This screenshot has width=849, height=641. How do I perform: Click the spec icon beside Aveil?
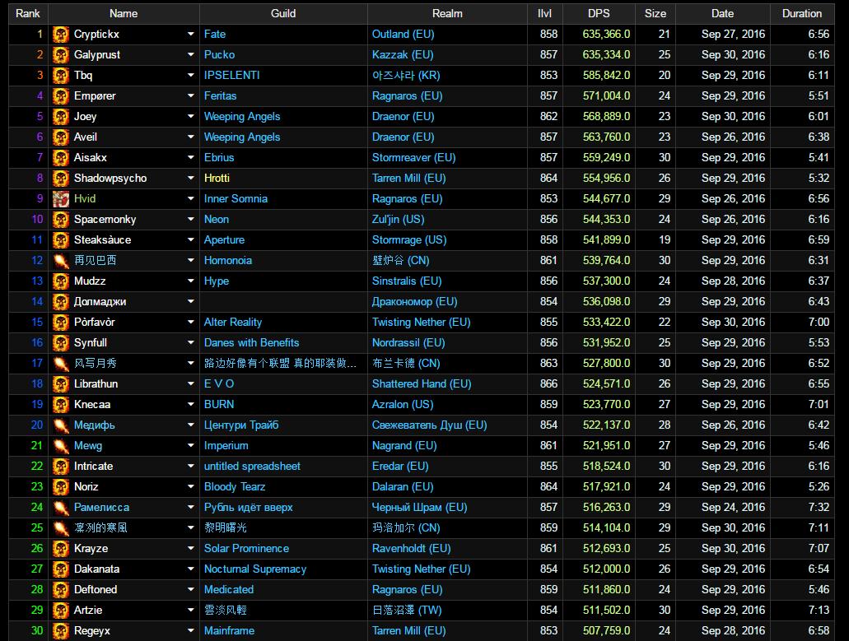(61, 137)
